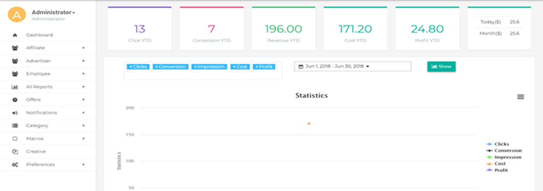The image size is (543, 191).
Task: Click the Employee users icon
Action: pos(14,74)
